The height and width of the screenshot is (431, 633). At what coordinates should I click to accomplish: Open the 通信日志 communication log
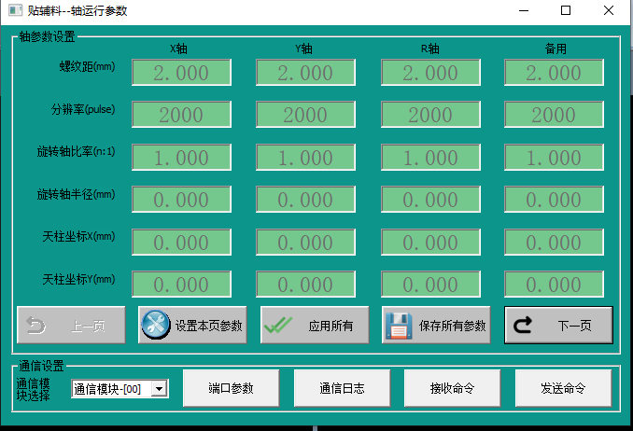(x=341, y=388)
